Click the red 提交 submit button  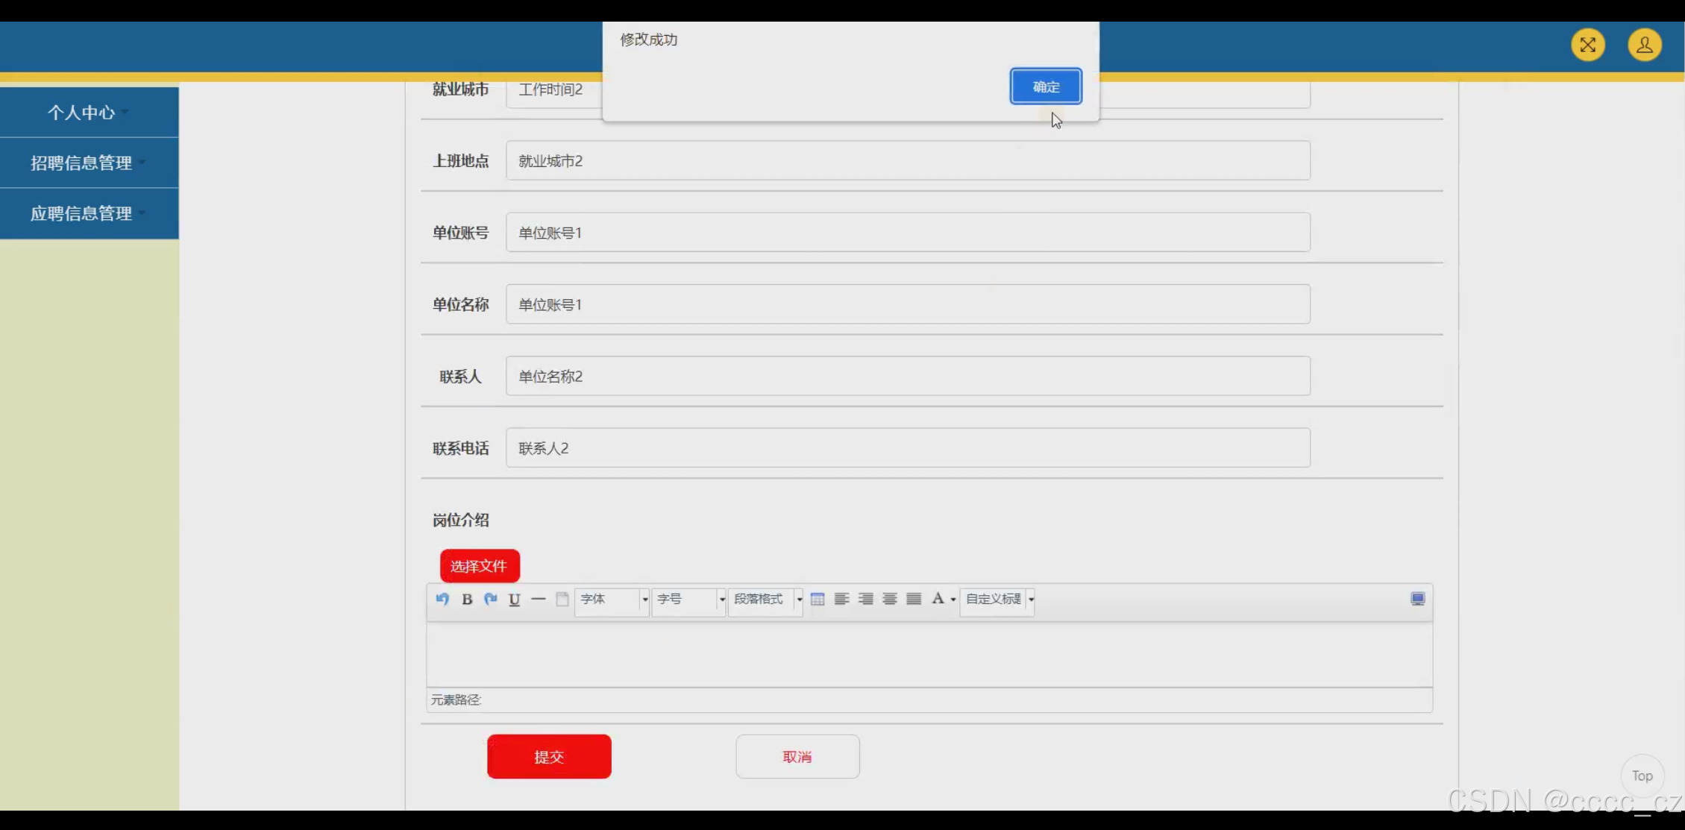[x=549, y=756]
